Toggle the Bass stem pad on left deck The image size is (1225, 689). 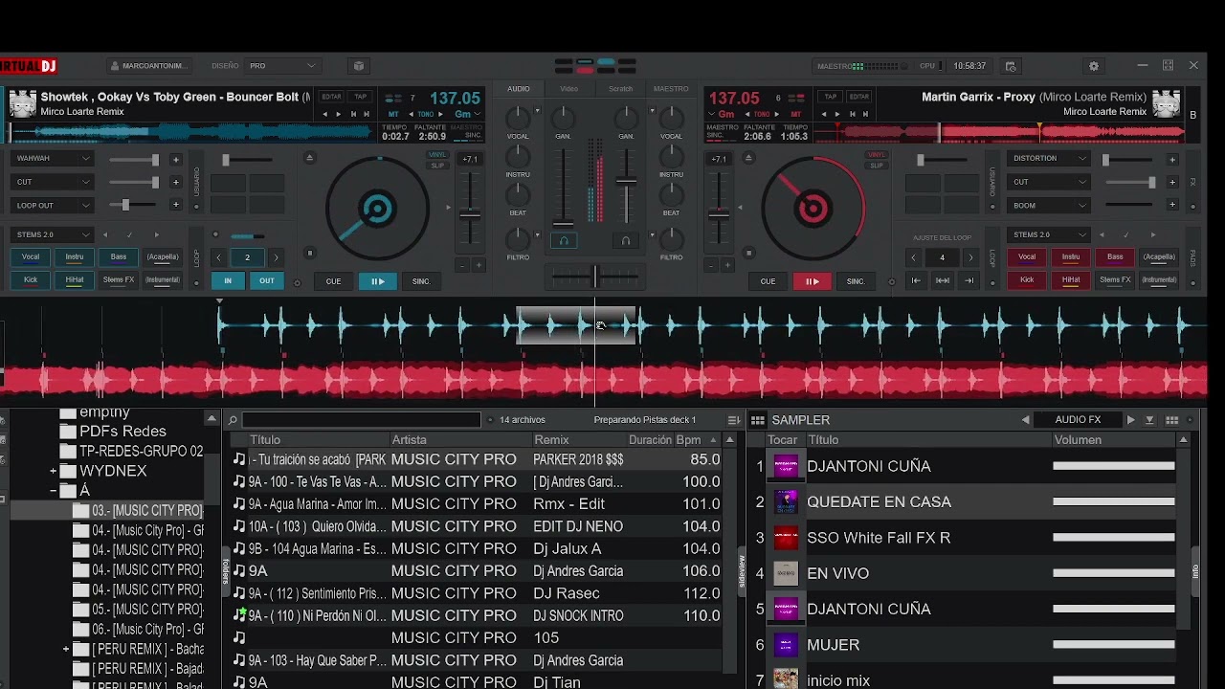119,256
